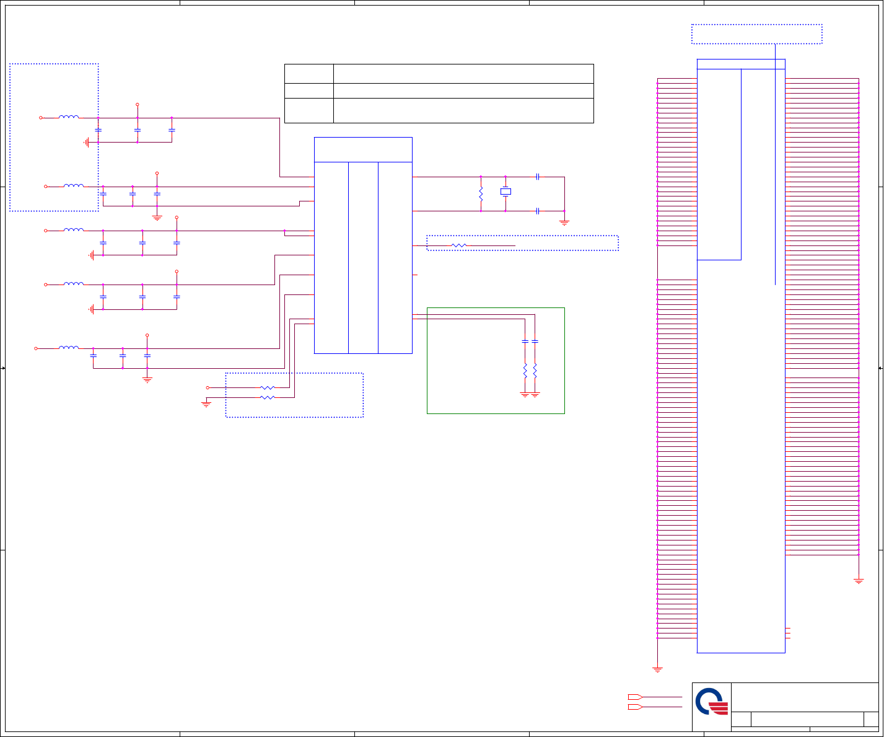884x737 pixels.
Task: Click the company logo in title block
Action: click(x=712, y=702)
